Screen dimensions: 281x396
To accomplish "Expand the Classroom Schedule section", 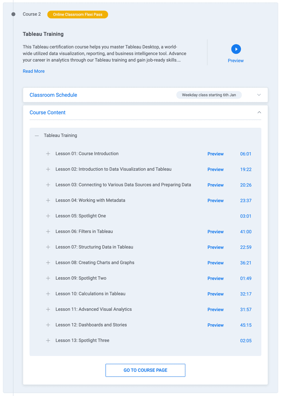I will (145, 95).
